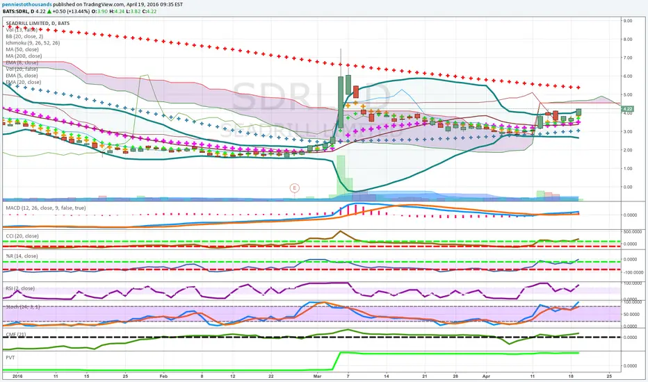This screenshot has height=382, width=648.
Task: Click the 15 date axis label
Action: pos(87,376)
